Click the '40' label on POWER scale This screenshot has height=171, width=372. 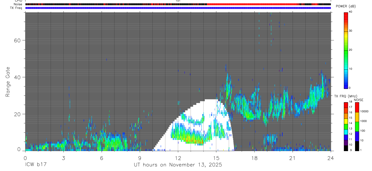(351, 12)
